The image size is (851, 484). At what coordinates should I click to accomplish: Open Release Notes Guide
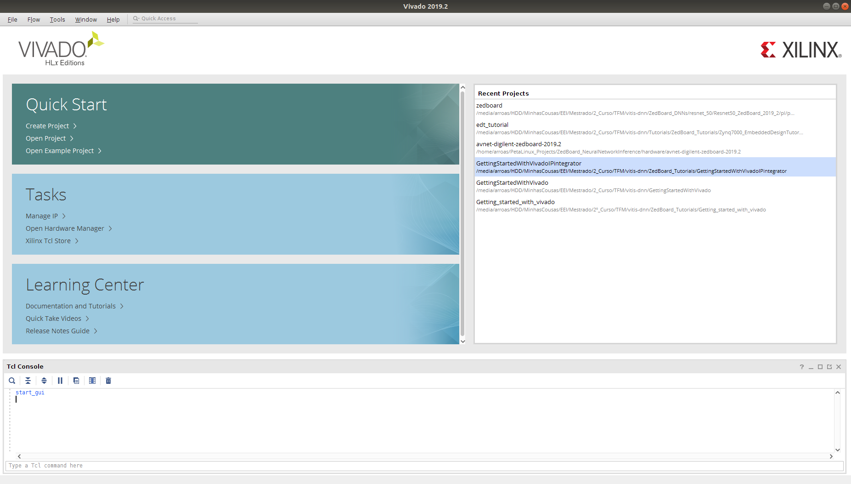point(57,331)
